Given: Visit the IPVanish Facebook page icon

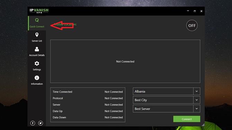Looking at the screenshot, I should [x=33, y=123].
